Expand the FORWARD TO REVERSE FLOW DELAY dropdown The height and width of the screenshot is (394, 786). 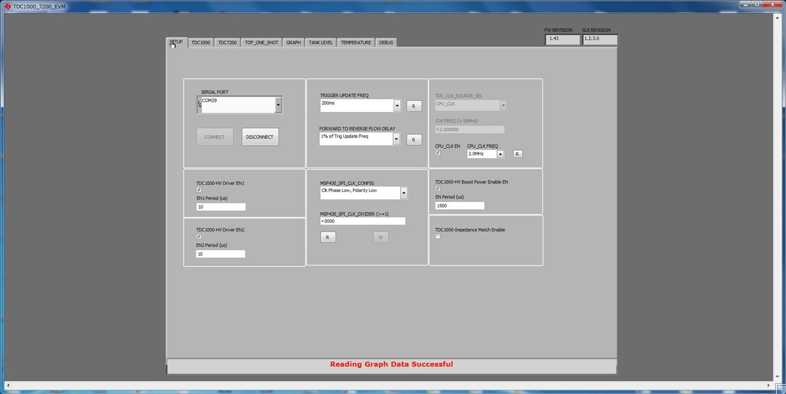397,139
